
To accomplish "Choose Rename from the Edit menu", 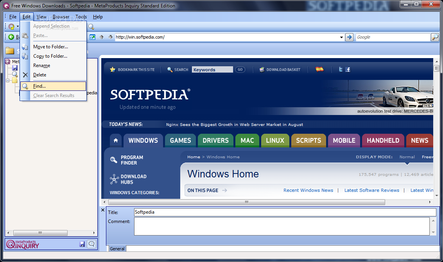I will pos(53,65).
